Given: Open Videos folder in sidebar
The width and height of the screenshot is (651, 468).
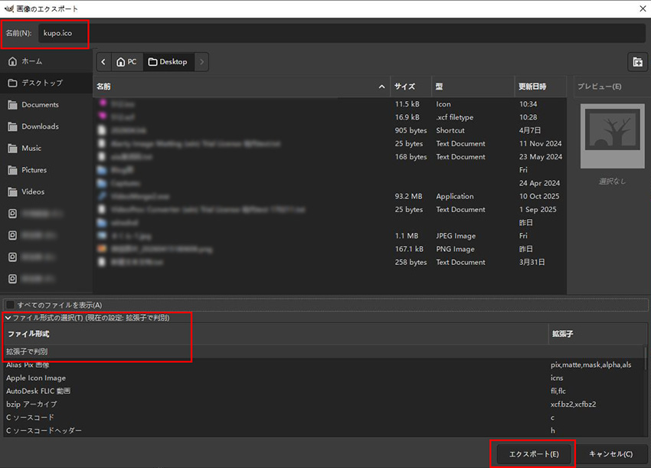Looking at the screenshot, I should click(x=33, y=191).
